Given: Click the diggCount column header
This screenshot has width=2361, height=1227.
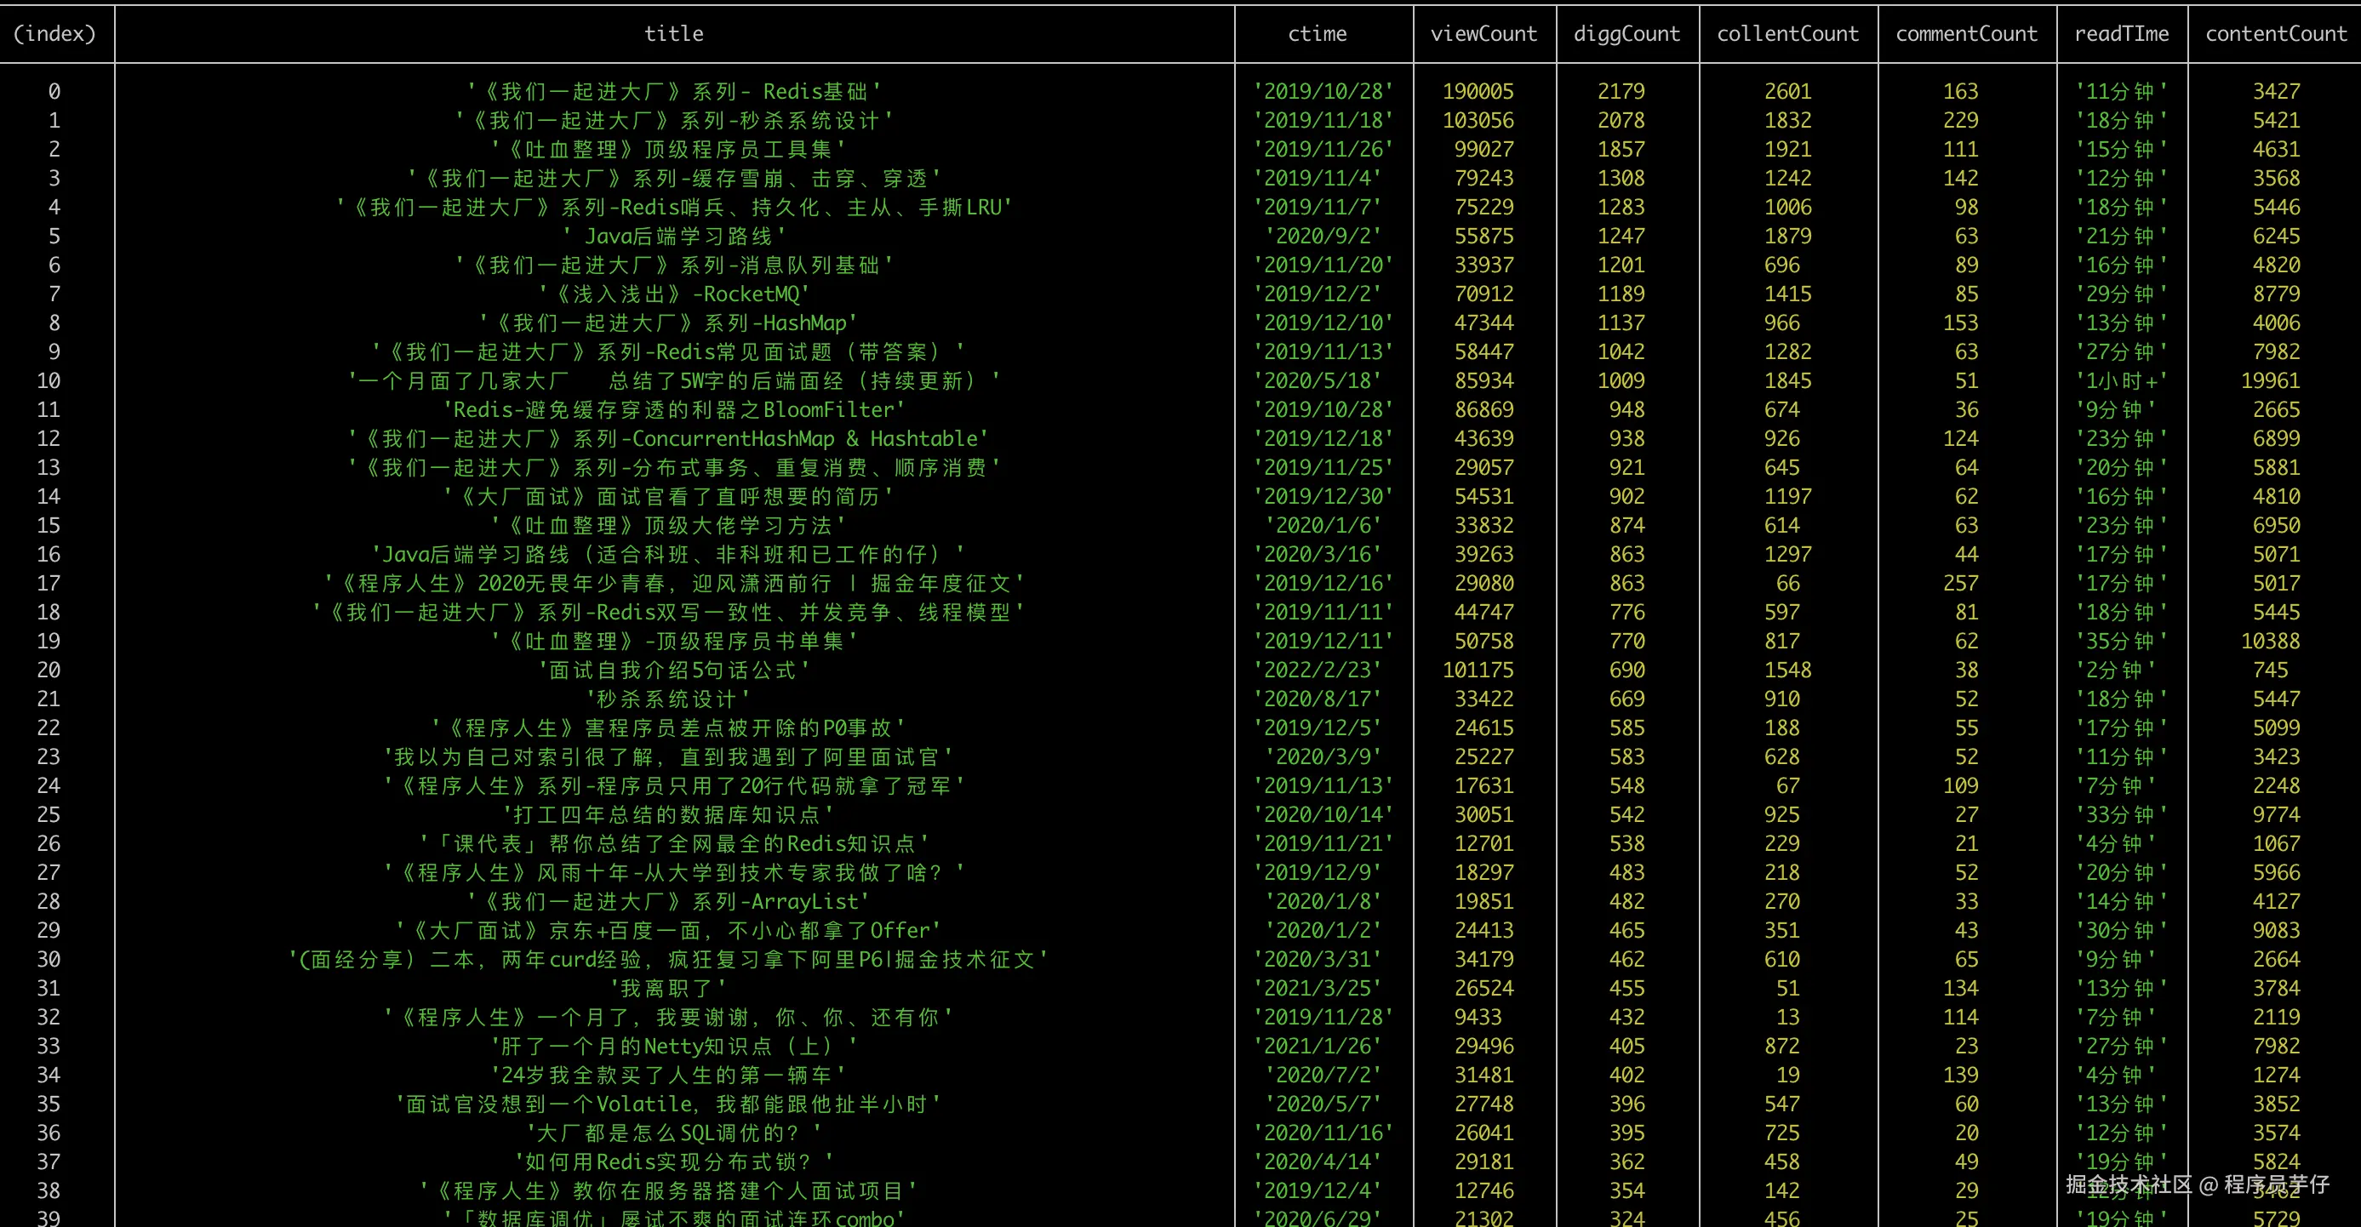Looking at the screenshot, I should (x=1626, y=34).
